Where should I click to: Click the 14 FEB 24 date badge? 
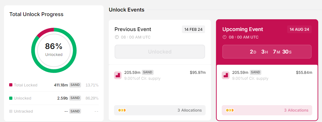tap(193, 29)
